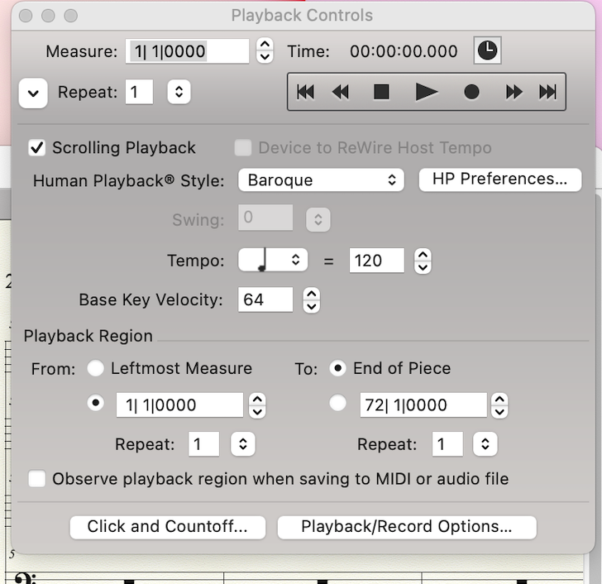Open HP Preferences dialog
602x584 pixels.
coord(499,180)
